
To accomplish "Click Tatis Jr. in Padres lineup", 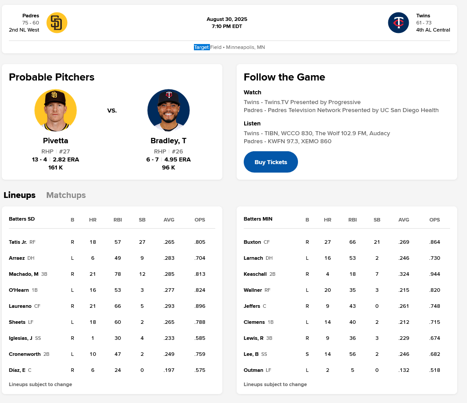I will [x=18, y=242].
